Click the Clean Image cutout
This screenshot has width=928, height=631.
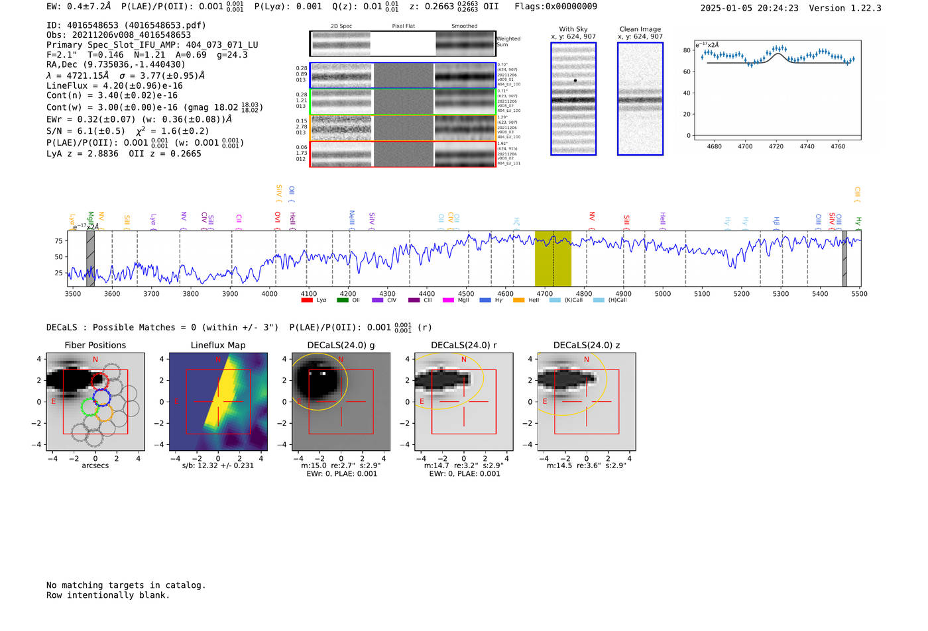(640, 99)
